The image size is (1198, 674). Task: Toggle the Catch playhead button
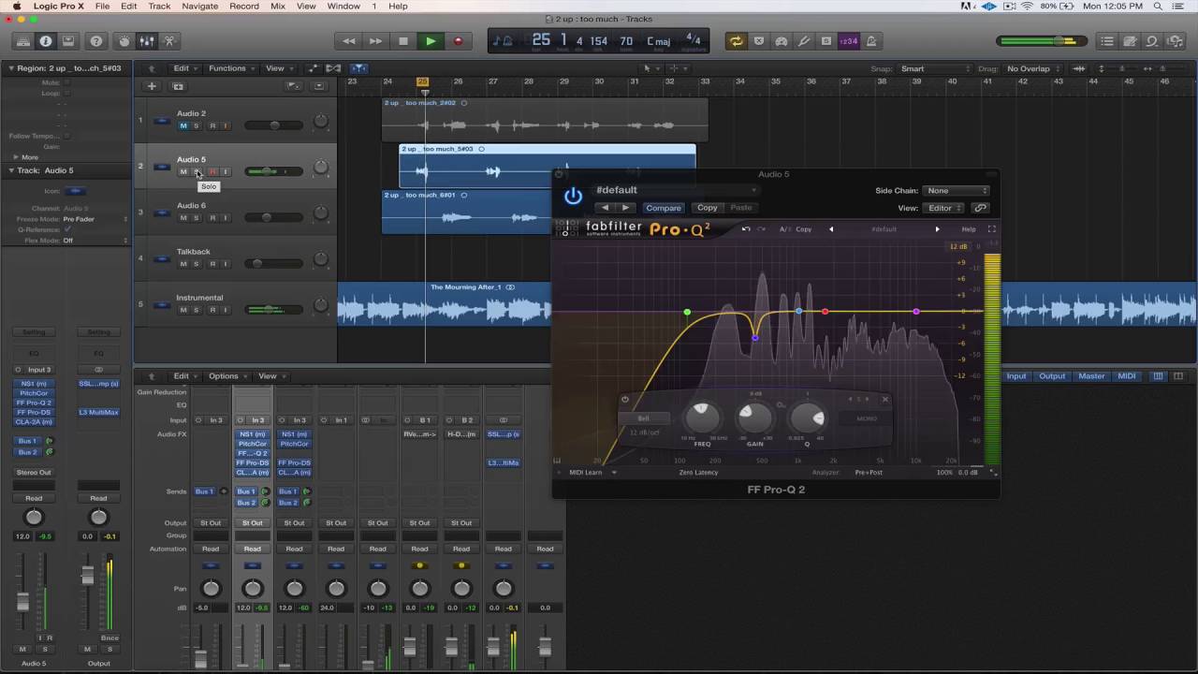[x=359, y=68]
